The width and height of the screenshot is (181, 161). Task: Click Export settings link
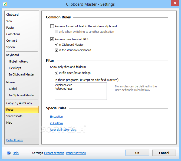tap(54, 153)
